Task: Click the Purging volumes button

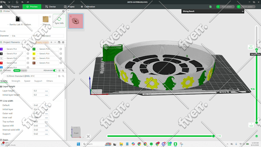Action: click(42, 42)
